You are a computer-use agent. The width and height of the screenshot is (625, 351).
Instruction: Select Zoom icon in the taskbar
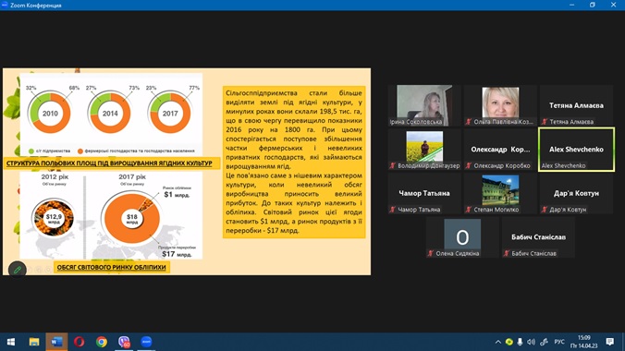(x=146, y=342)
